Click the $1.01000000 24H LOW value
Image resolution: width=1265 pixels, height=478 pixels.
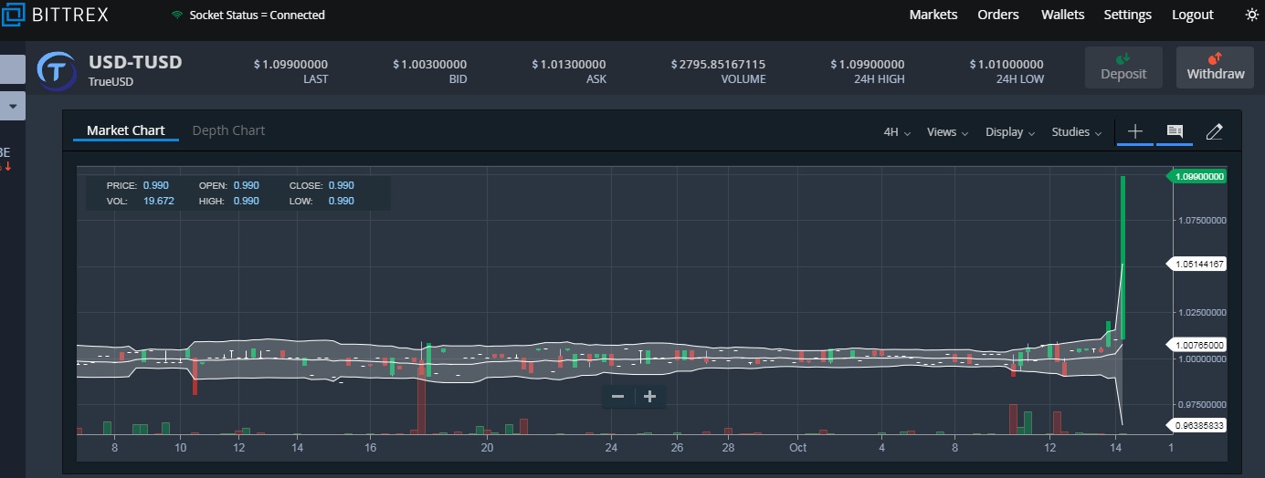pyautogui.click(x=1007, y=65)
